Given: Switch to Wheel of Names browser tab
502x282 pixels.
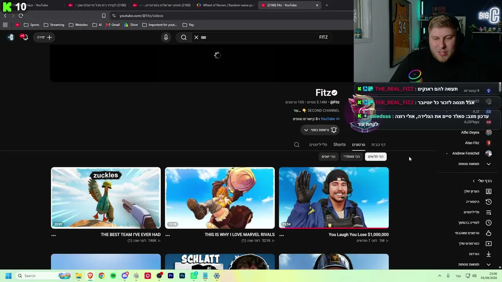Looking at the screenshot, I should 226,5.
